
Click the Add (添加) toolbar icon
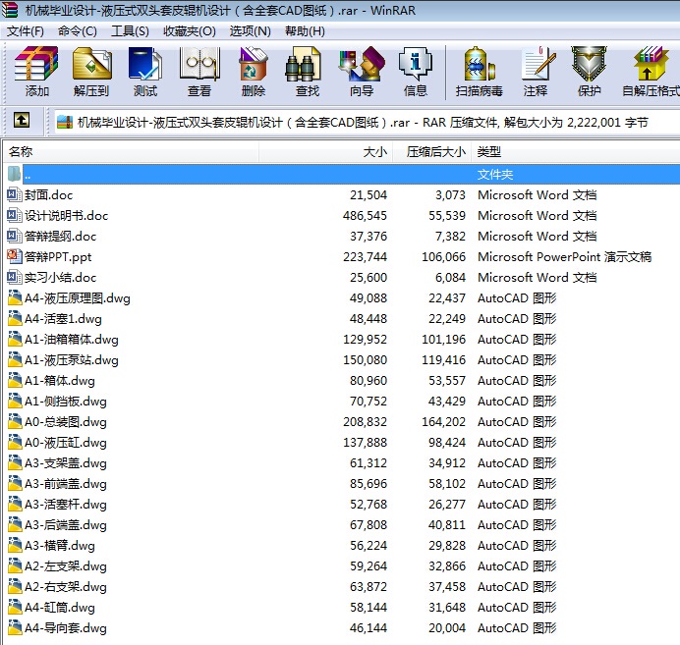(x=36, y=64)
